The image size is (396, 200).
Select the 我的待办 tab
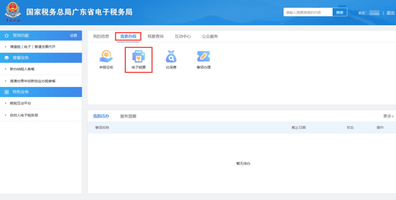(101, 116)
